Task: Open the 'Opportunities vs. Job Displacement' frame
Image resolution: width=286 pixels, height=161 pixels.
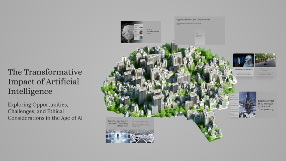Action: click(199, 30)
